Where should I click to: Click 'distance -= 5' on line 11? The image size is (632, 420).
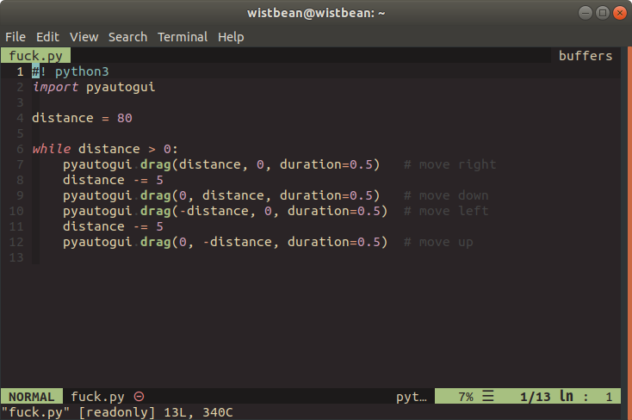coord(113,226)
